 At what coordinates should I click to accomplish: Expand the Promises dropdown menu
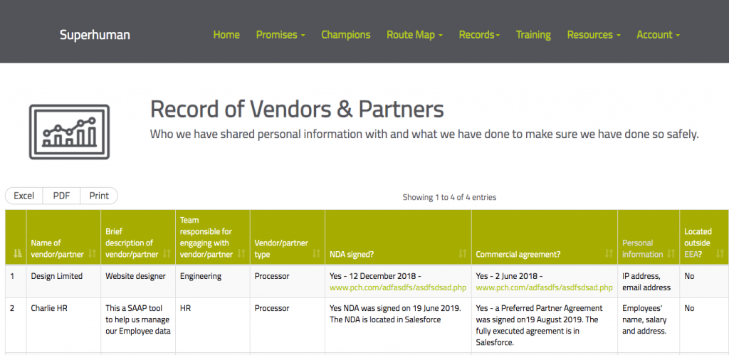point(280,35)
